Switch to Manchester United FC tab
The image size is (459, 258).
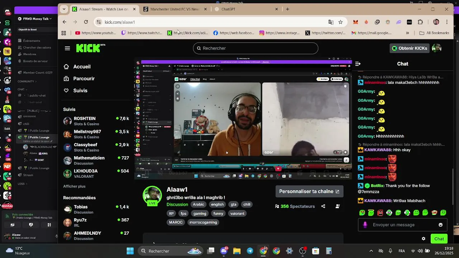(175, 9)
